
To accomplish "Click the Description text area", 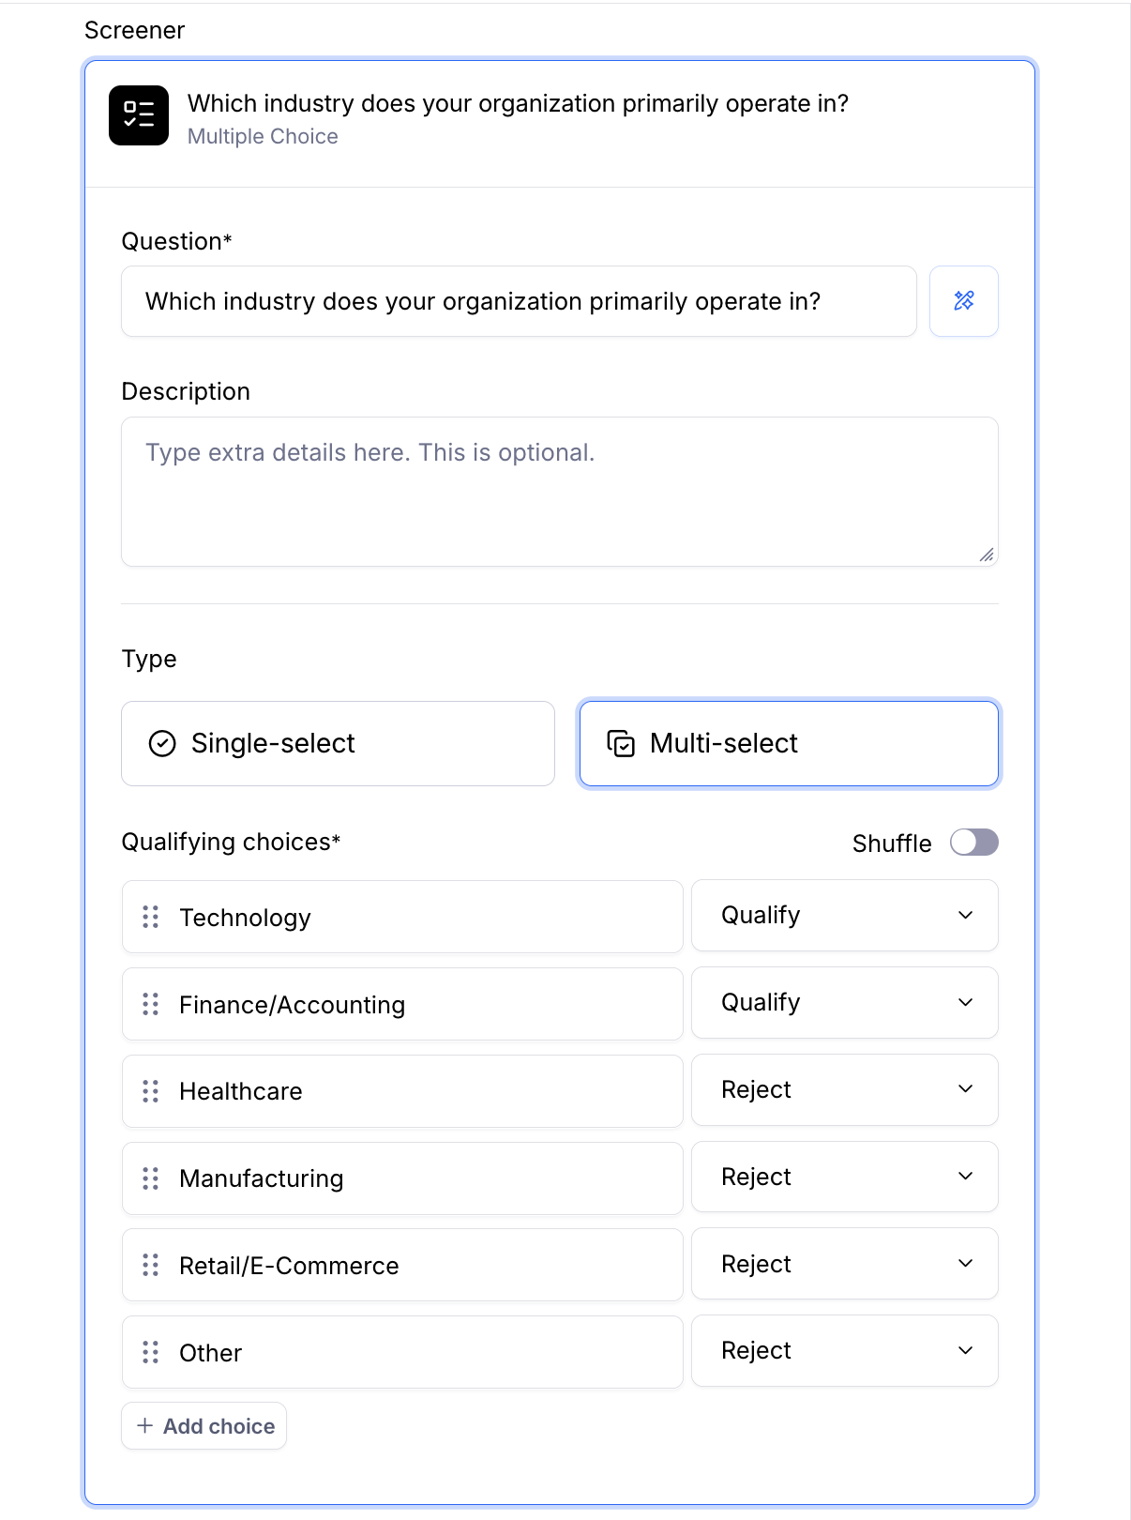I will (559, 492).
